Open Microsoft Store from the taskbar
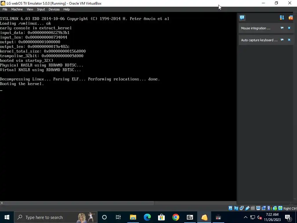This screenshot has height=223, width=297. pos(161,217)
